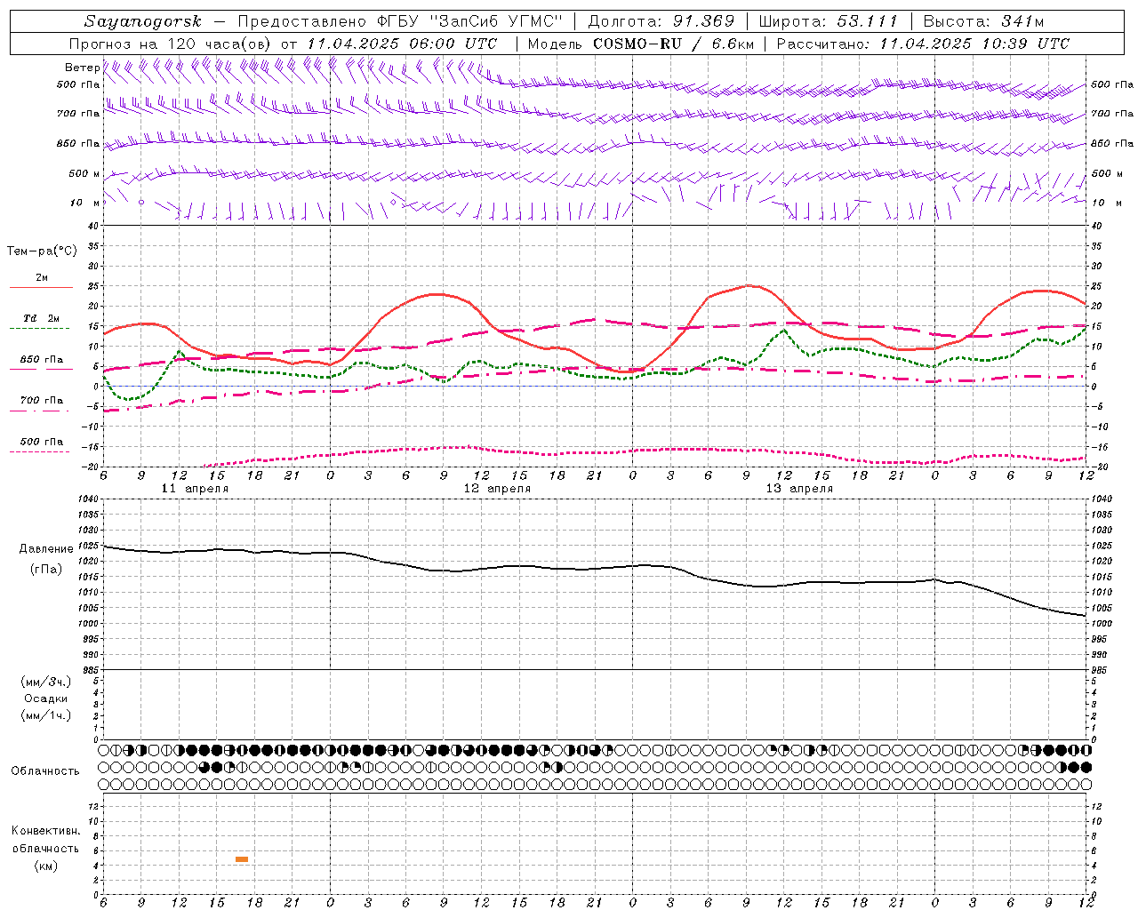
Task: Click the Рассчитано: 11.04.2025 10:39 UTC text
Action: tap(923, 44)
